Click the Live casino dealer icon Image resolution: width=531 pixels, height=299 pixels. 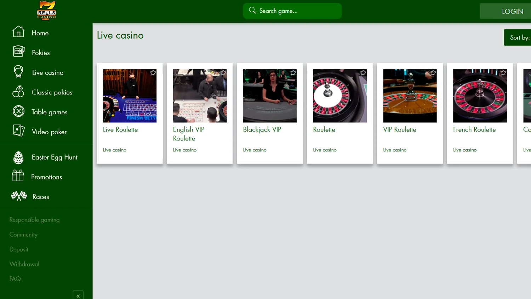click(x=18, y=71)
